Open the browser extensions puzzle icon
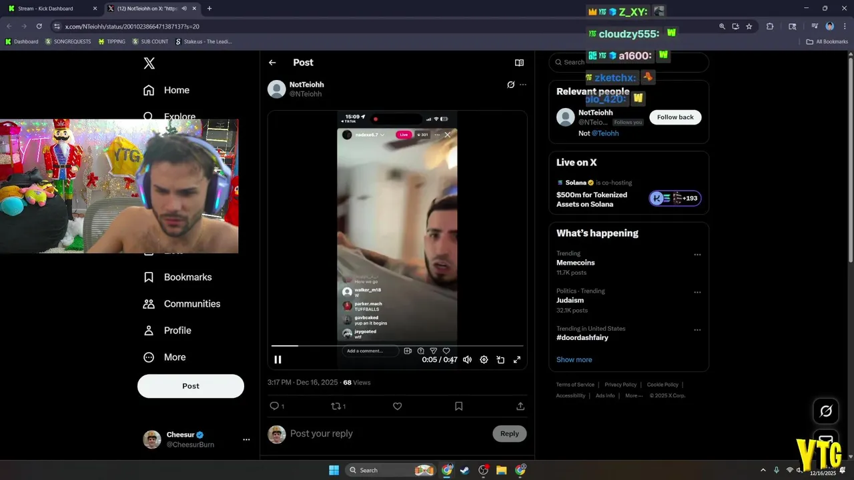Viewport: 854px width, 480px height. pos(770,27)
